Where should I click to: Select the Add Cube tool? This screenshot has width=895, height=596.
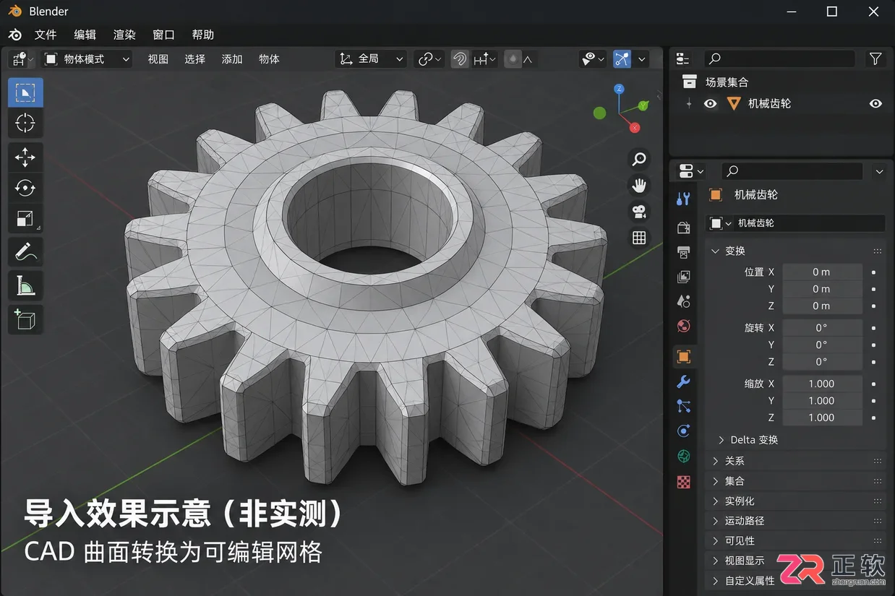[25, 319]
